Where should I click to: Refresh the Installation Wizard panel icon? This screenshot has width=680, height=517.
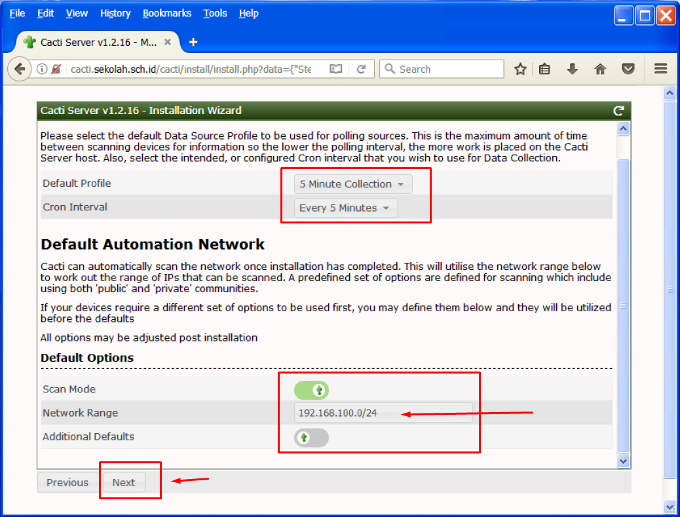tap(618, 111)
